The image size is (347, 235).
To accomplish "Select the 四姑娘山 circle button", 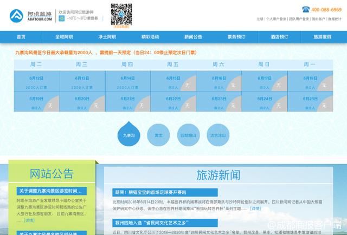I will click(188, 135).
